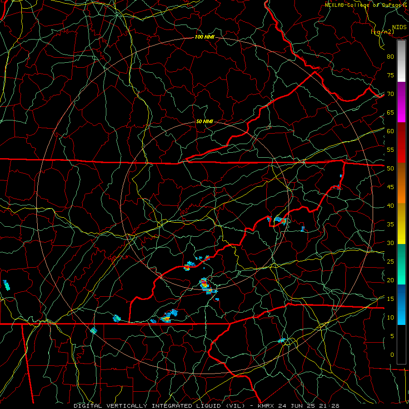Screen dimensions: 409x409
Task: Click the [kg/m2] units label
Action: tap(382, 32)
